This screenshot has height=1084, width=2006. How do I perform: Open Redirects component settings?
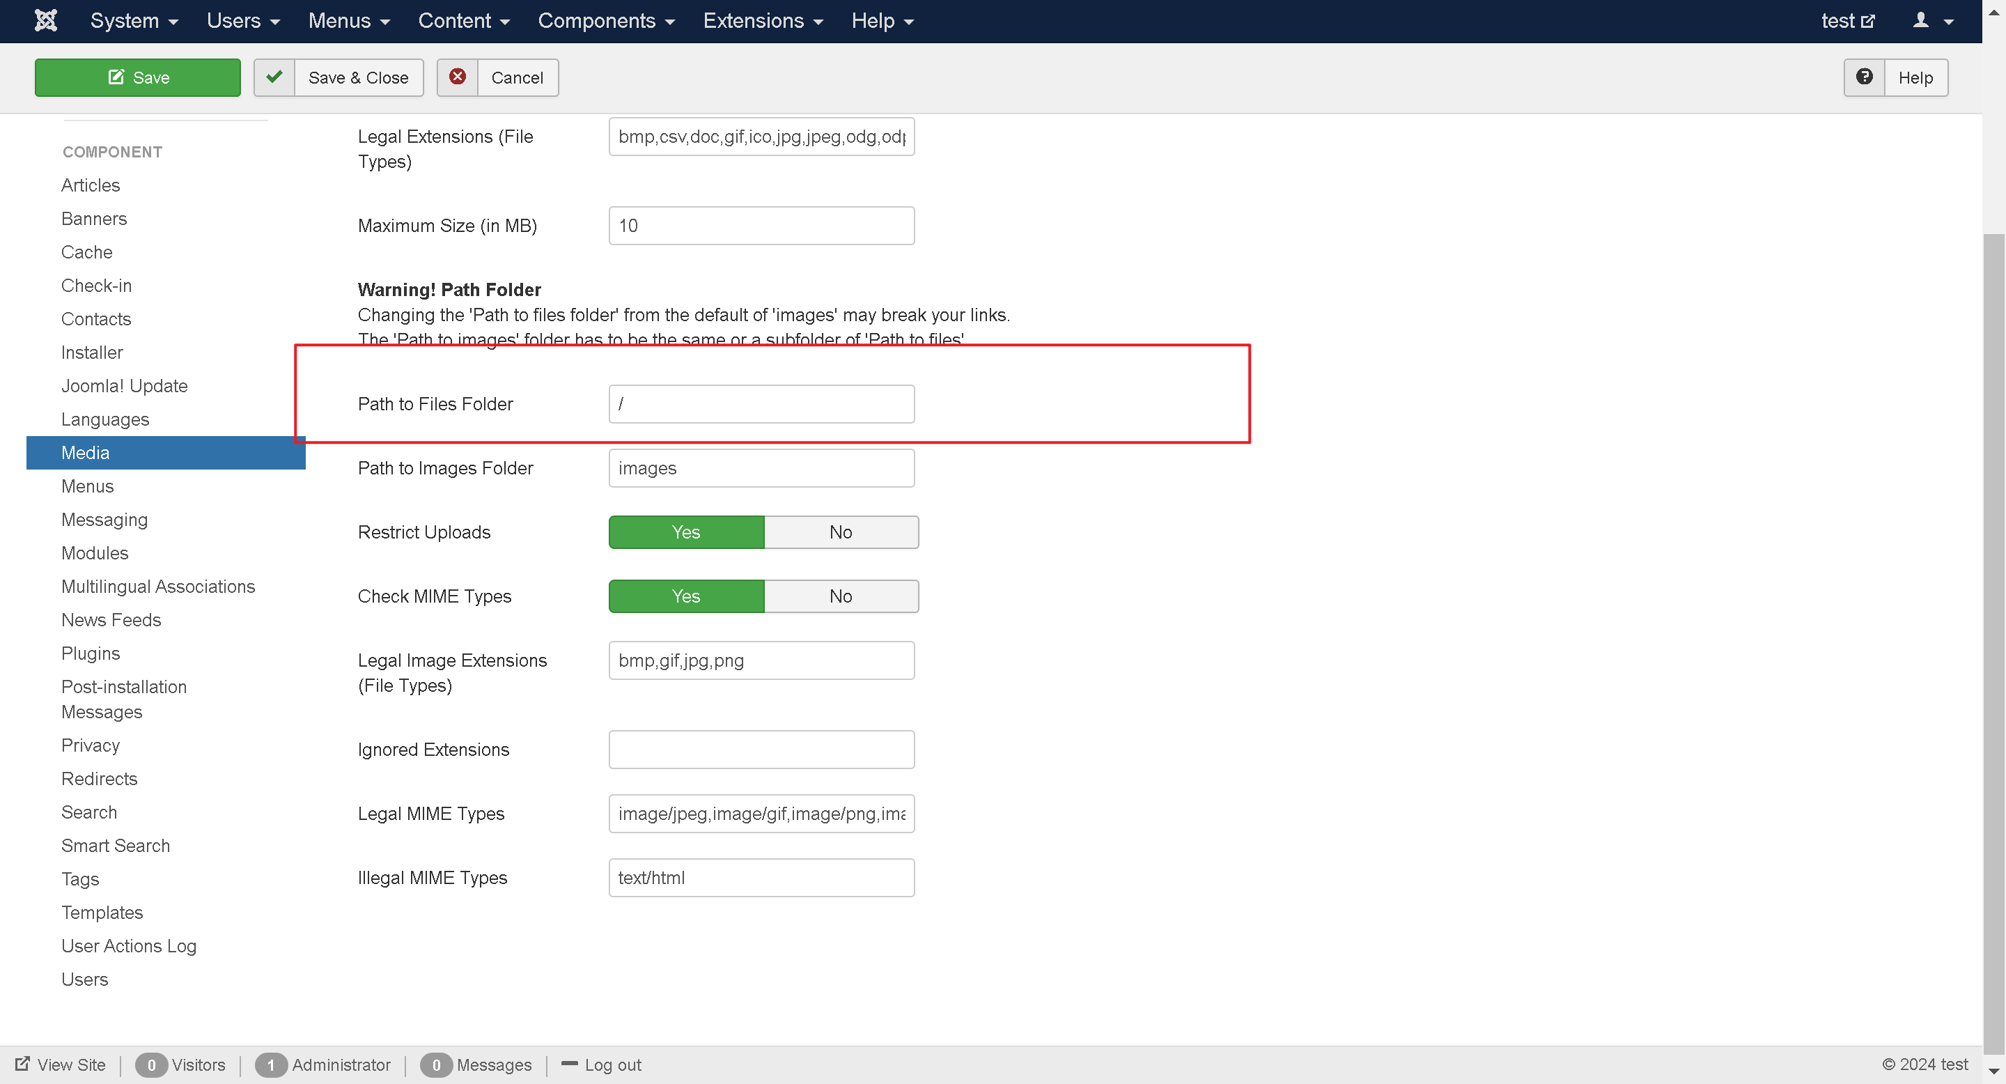[x=99, y=779]
